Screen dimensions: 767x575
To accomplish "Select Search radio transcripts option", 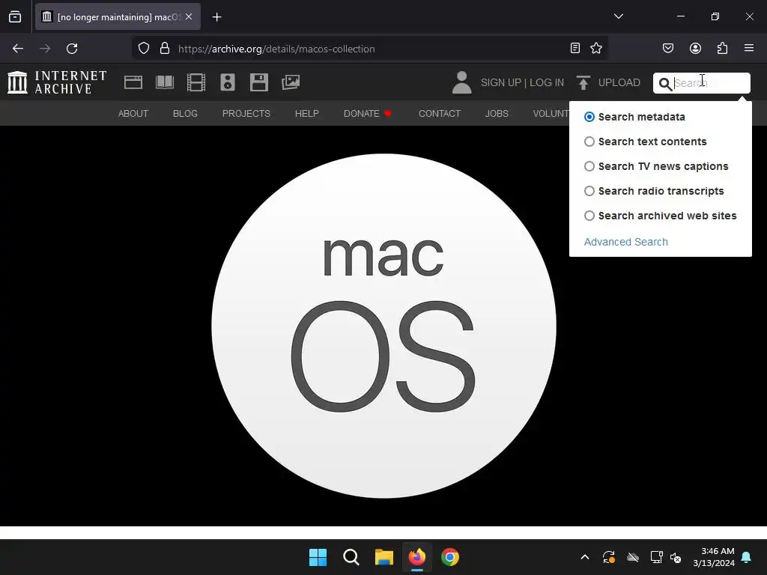I will pos(589,191).
